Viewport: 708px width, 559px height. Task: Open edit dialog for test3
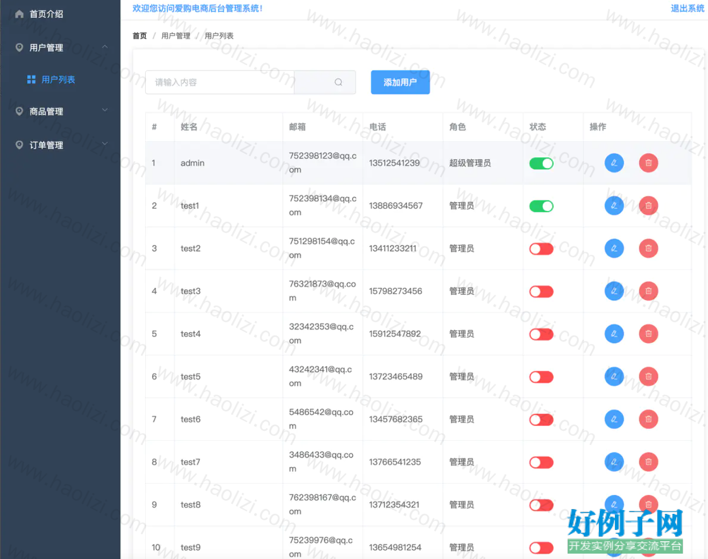pyautogui.click(x=614, y=291)
